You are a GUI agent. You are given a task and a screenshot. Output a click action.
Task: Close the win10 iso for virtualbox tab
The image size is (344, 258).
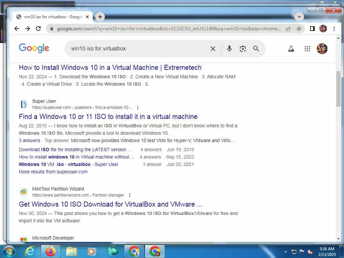(87, 17)
